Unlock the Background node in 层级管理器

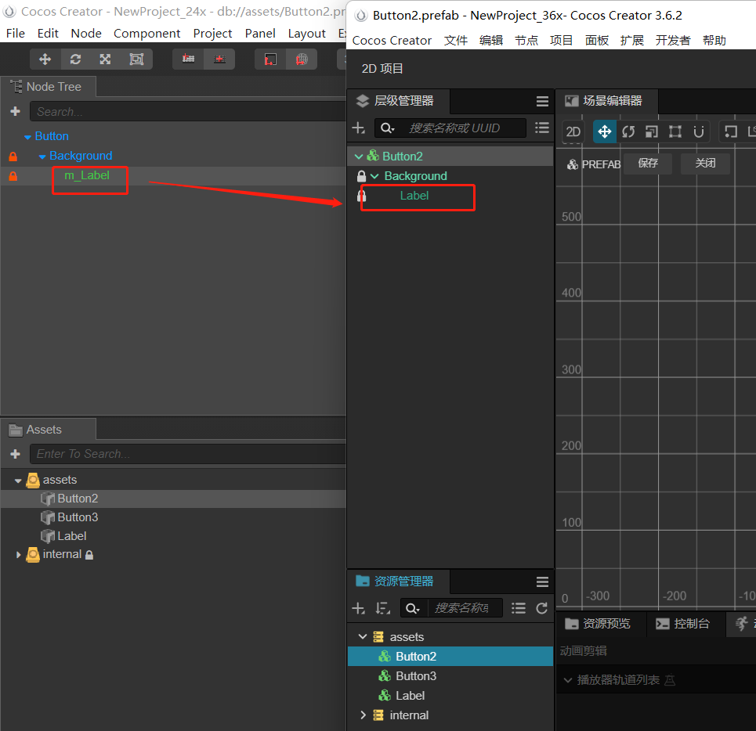pyautogui.click(x=361, y=175)
